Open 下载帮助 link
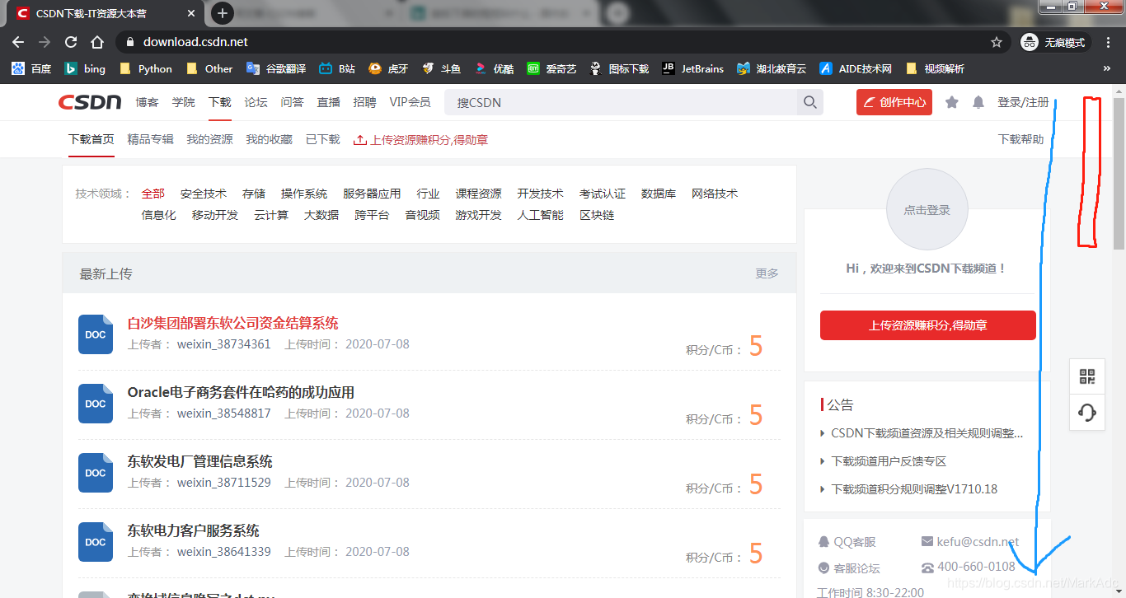 pos(1020,140)
